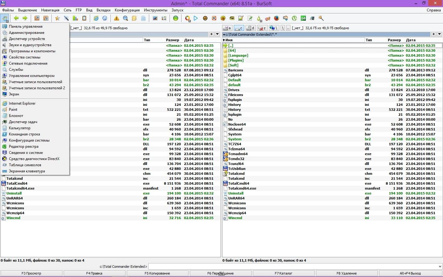Click the F4 Правка button

point(94,273)
